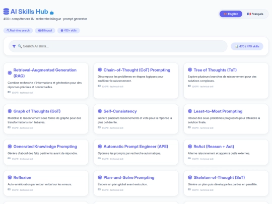Click the chip icon on Skeleton-of-Thought card
Viewport: 272px width, 204px height.
pos(190,177)
